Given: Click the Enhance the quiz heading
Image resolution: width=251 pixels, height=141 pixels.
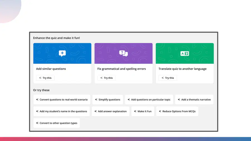Looking at the screenshot, I should point(57,38).
